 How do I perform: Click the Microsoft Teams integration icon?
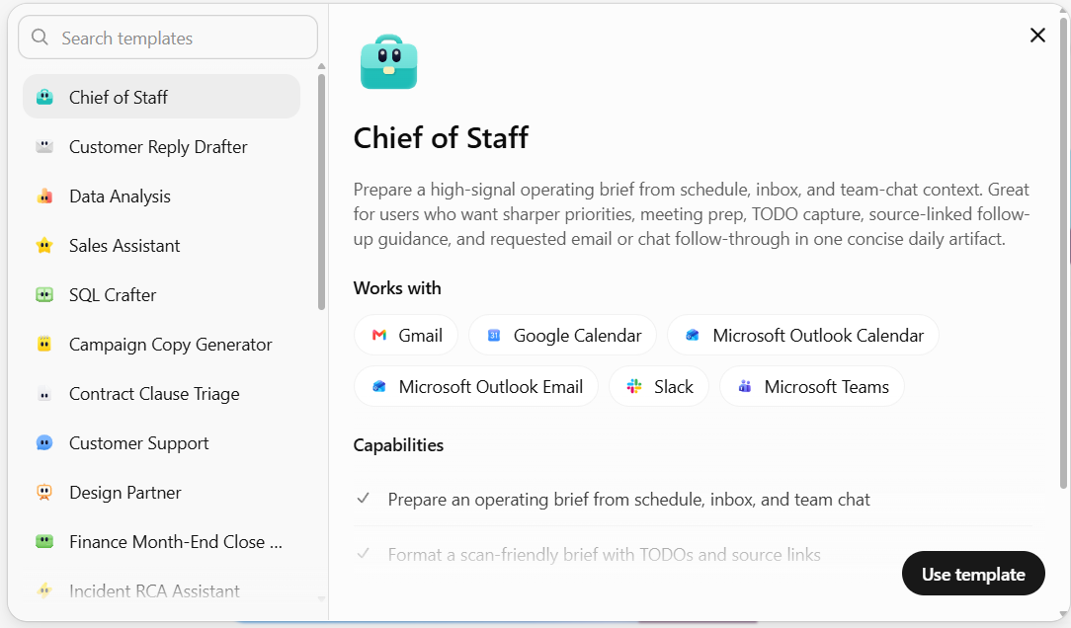745,386
